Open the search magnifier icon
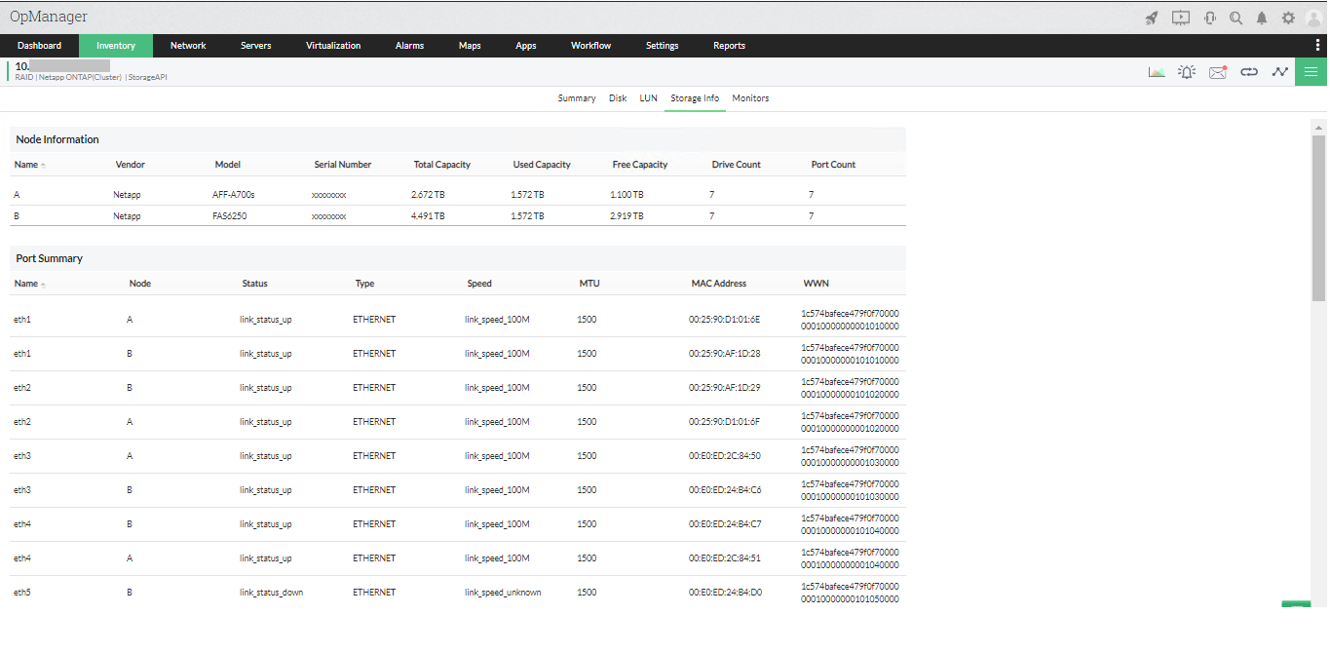The height and width of the screenshot is (653, 1330). coord(1235,18)
